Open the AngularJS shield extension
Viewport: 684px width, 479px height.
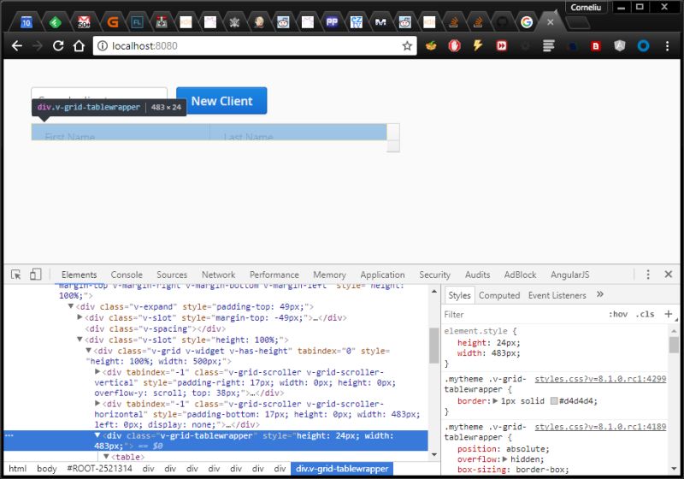click(619, 46)
